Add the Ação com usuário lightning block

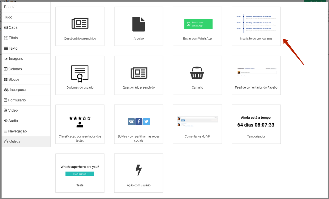138,173
